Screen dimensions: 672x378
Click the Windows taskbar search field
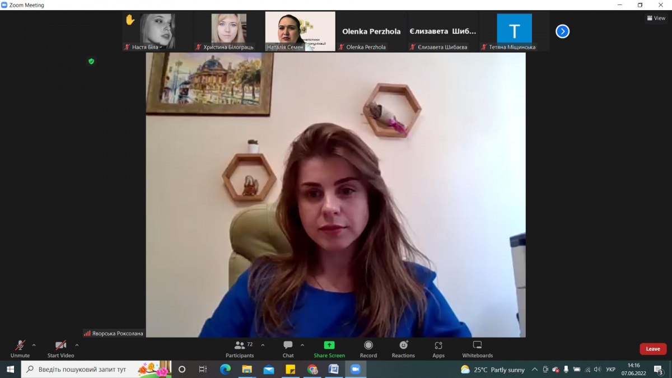pyautogui.click(x=96, y=370)
